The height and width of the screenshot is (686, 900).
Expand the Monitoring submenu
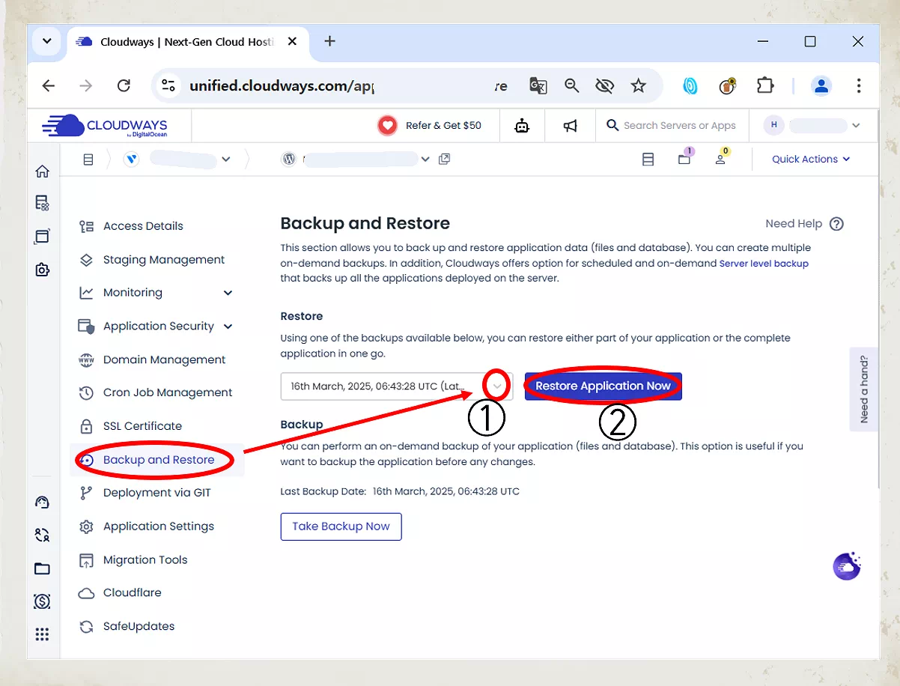click(x=228, y=293)
